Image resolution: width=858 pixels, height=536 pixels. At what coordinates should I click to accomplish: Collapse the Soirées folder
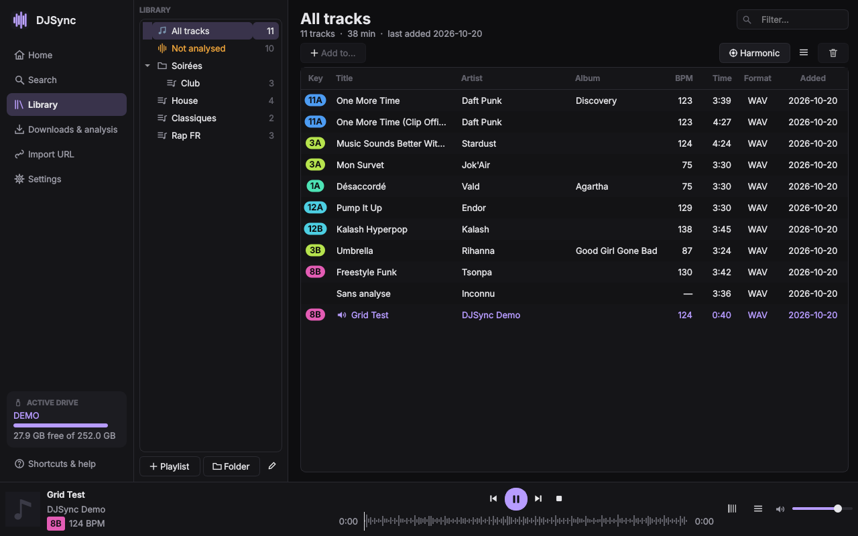coord(147,66)
